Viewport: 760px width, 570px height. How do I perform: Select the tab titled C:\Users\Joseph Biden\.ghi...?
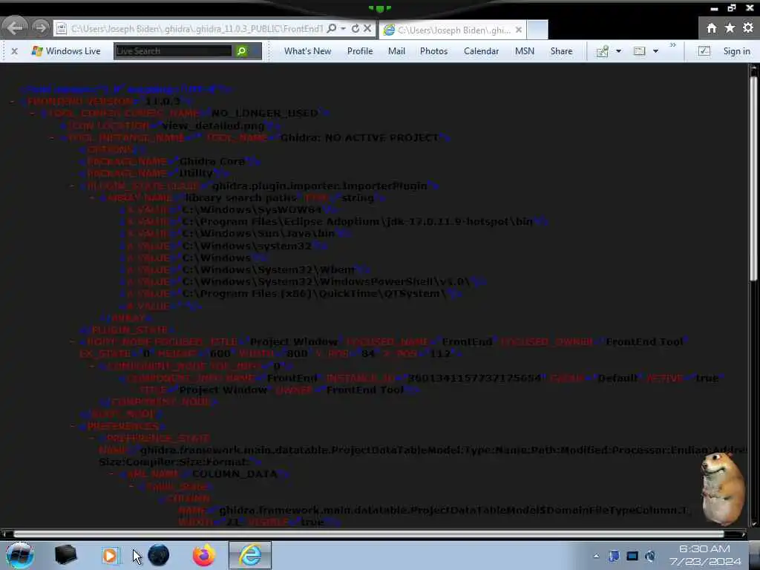tap(453, 30)
